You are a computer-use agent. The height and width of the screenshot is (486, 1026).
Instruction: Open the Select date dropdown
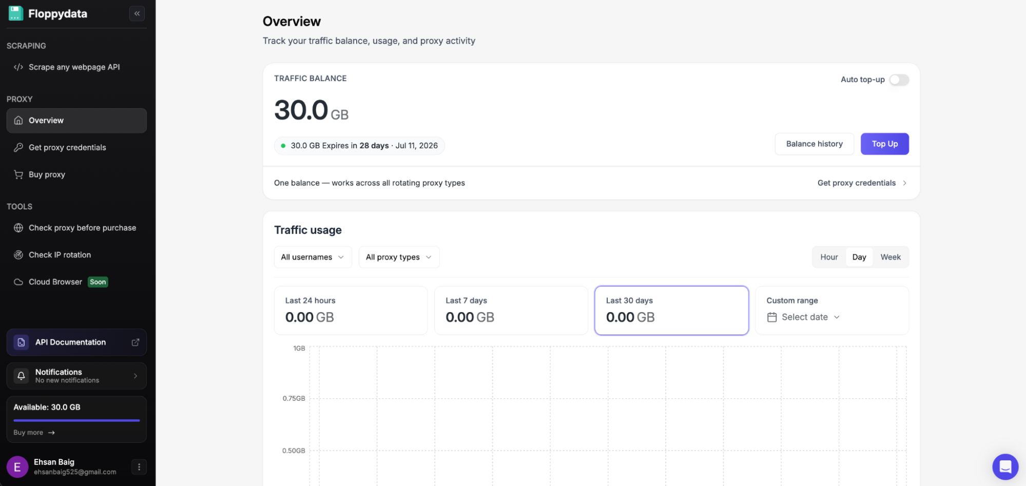(804, 317)
